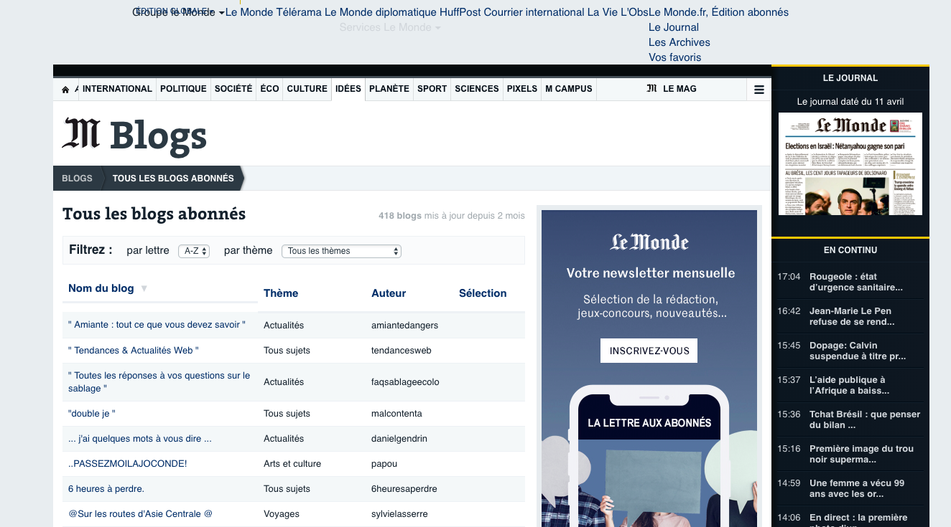The width and height of the screenshot is (951, 527).
Task: Click author tendancesweb
Action: coord(402,351)
